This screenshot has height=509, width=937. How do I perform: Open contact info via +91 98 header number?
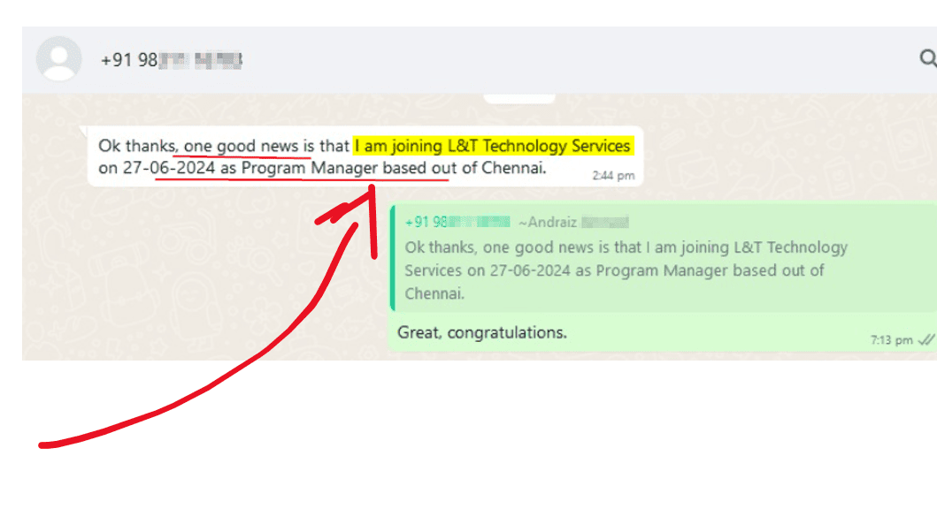(x=171, y=60)
